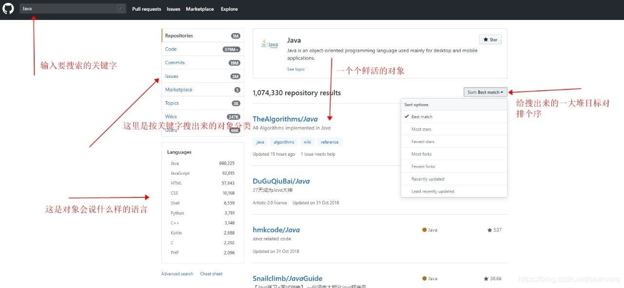Filter results by JavaScript language
624x288 pixels.
pos(202,173)
